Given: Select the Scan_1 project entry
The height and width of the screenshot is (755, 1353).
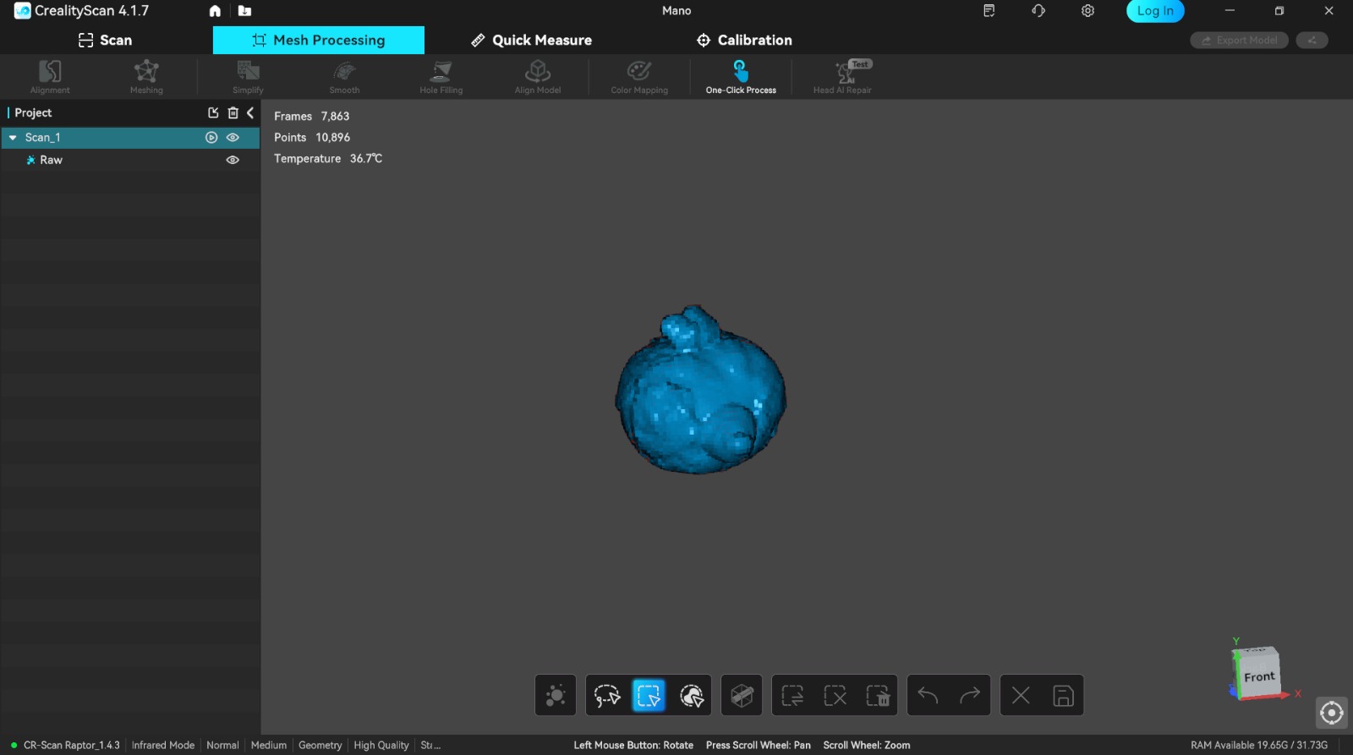Looking at the screenshot, I should (130, 137).
